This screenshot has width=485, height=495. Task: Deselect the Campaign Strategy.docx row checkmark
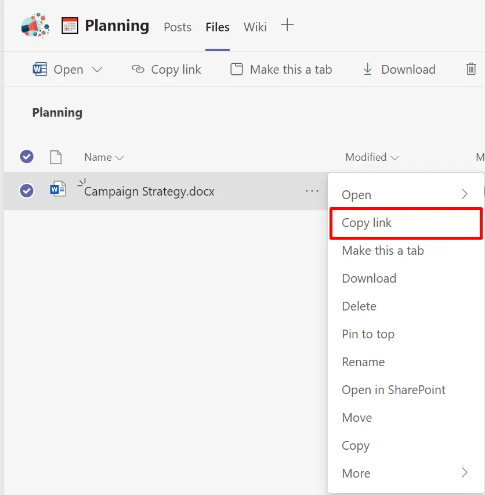pos(27,191)
